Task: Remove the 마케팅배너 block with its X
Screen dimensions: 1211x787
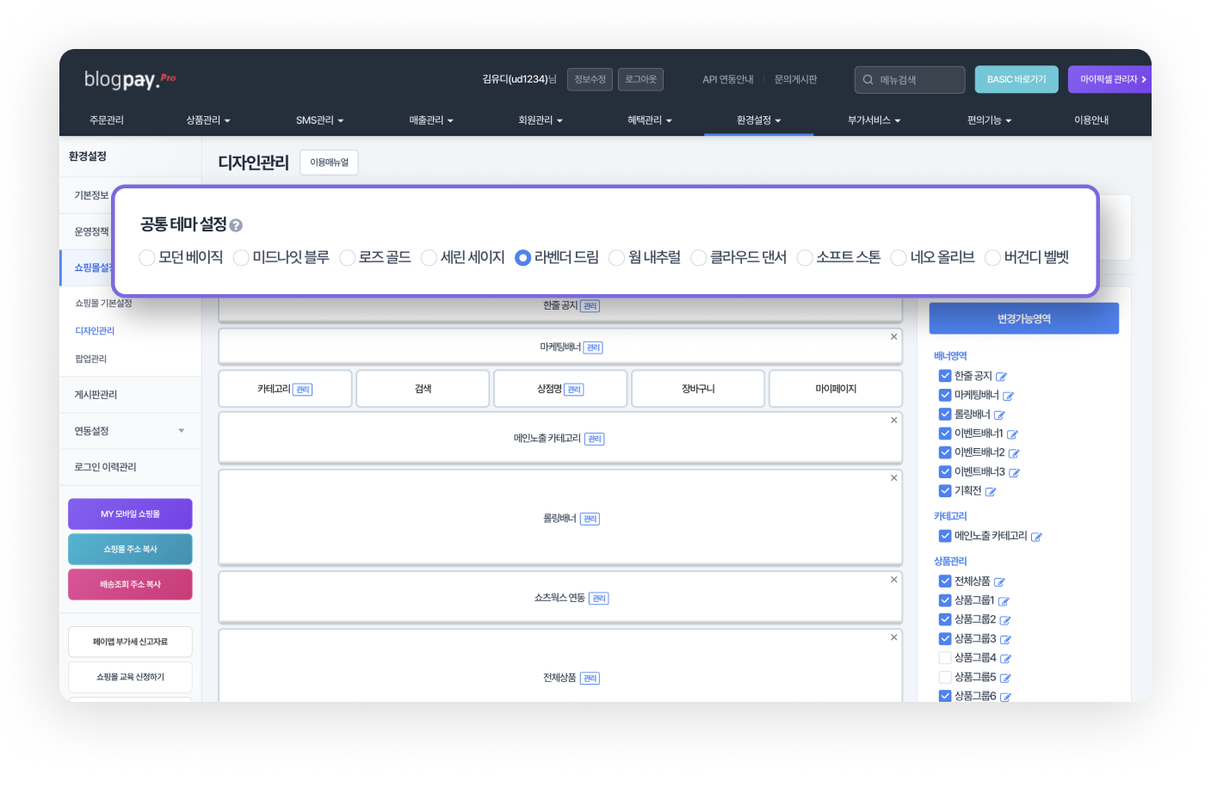Action: [x=894, y=336]
